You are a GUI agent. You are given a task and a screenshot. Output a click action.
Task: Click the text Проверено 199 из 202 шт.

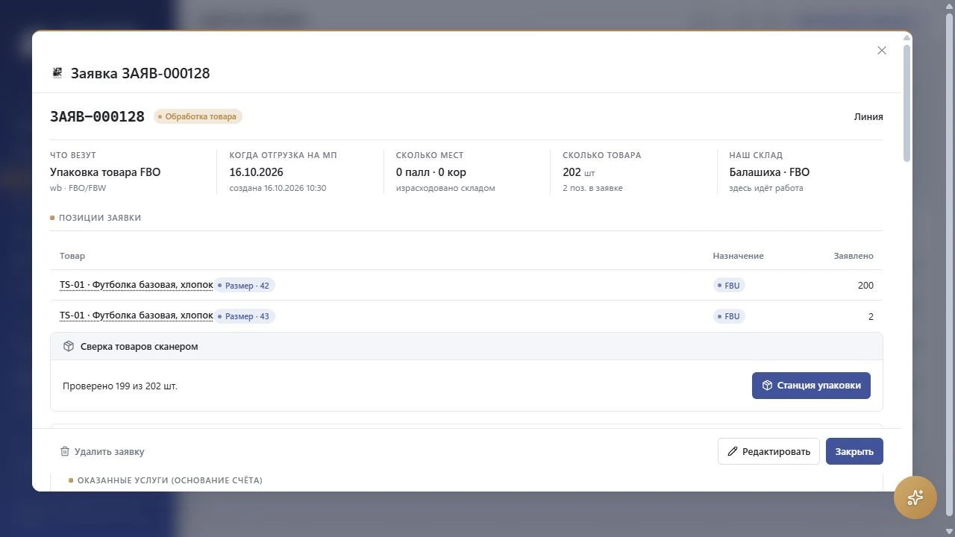coord(120,386)
